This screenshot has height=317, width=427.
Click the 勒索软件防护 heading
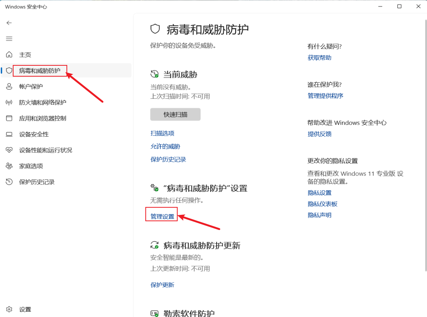[189, 314]
